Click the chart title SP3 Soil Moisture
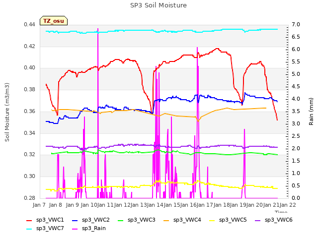318x238 pixels. (x=159, y=5)
